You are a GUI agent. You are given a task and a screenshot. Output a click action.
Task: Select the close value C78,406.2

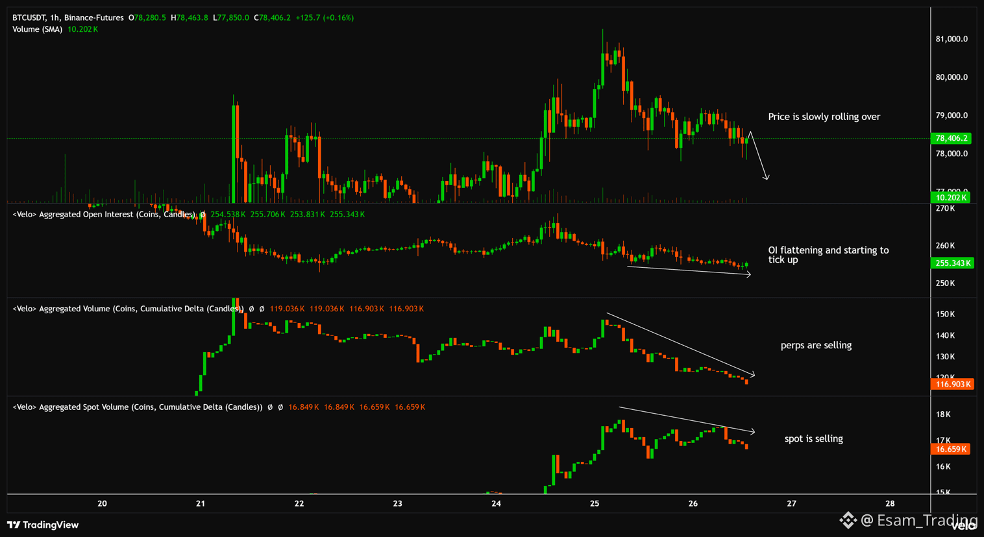point(272,18)
